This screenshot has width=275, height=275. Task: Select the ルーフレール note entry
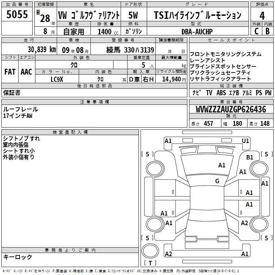pos(21,109)
